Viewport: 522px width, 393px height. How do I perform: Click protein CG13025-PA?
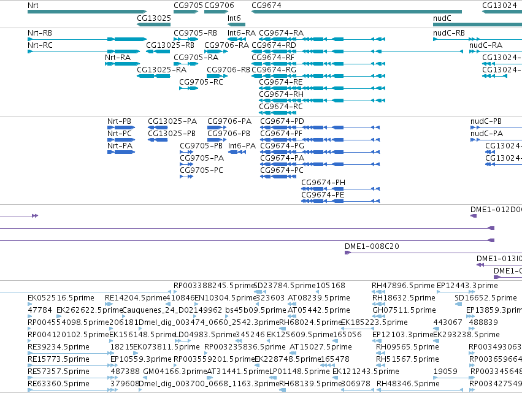172,121
